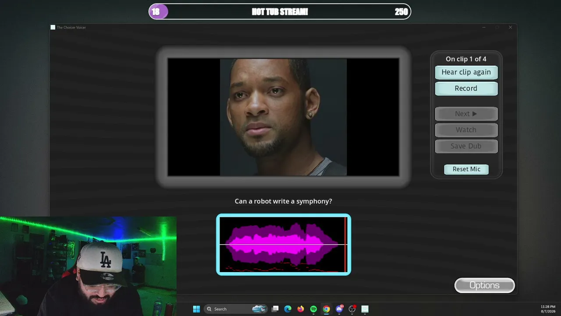This screenshot has height=316, width=561.
Task: Launch Microsoft Edge from the taskbar
Action: click(288, 309)
